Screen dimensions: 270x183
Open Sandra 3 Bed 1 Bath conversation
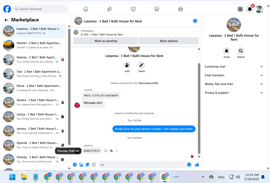pos(34,102)
